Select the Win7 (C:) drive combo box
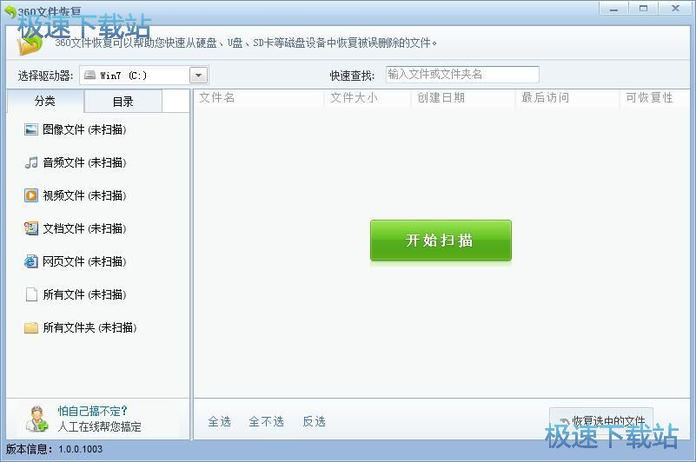The height and width of the screenshot is (462, 696). (144, 76)
